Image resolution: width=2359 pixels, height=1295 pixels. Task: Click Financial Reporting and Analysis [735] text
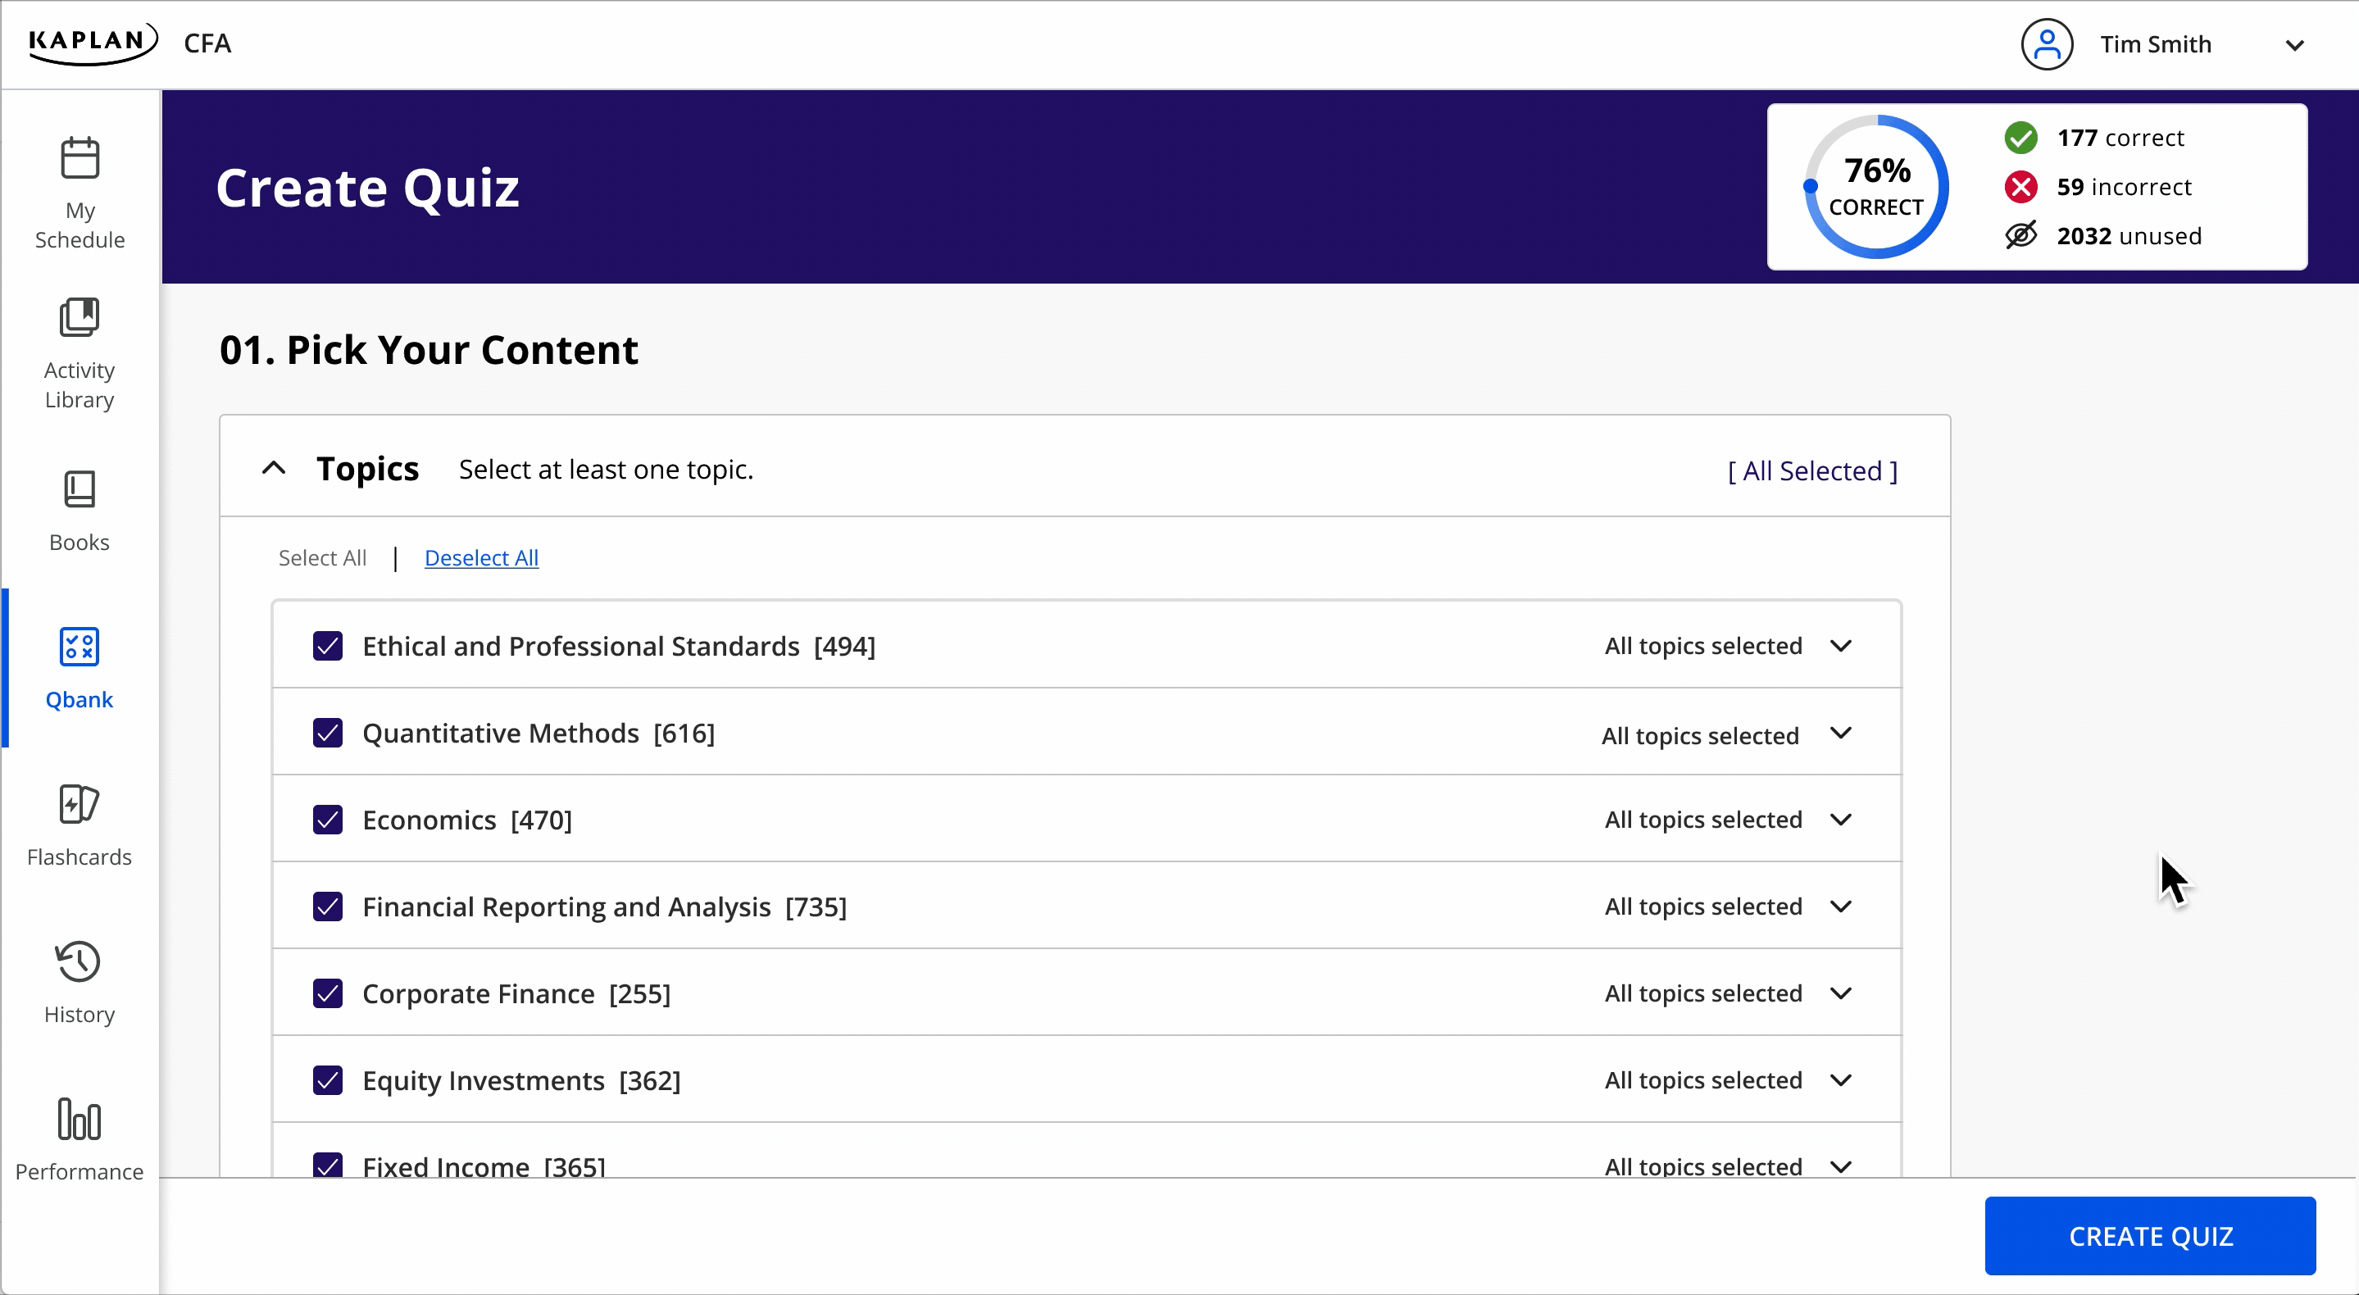click(x=604, y=906)
